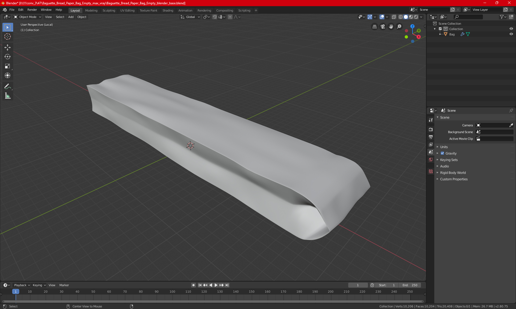The image size is (516, 309).
Task: Switch to the UV Editing workspace tab
Action: pyautogui.click(x=127, y=10)
